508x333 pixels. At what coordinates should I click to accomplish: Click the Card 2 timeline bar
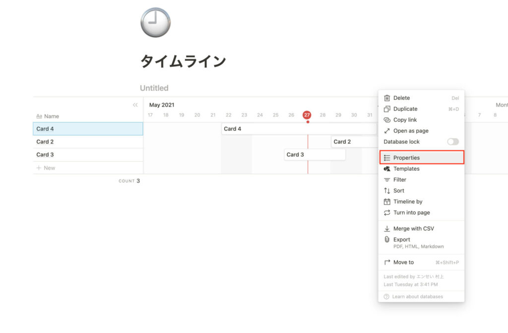[x=355, y=142]
